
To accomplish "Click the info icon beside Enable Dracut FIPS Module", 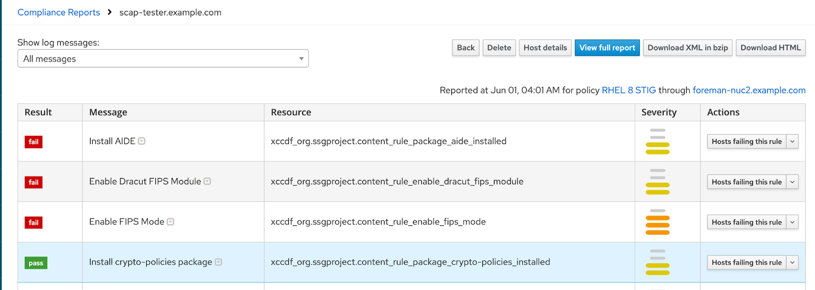I will click(x=207, y=182).
